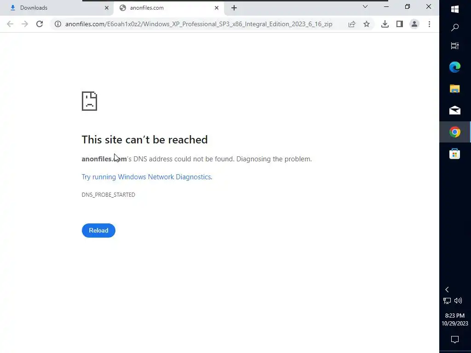The width and height of the screenshot is (471, 353).
Task: Open Chrome side panel icon
Action: (400, 24)
